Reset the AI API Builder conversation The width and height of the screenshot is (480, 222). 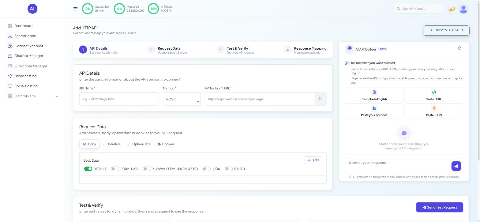point(459,48)
